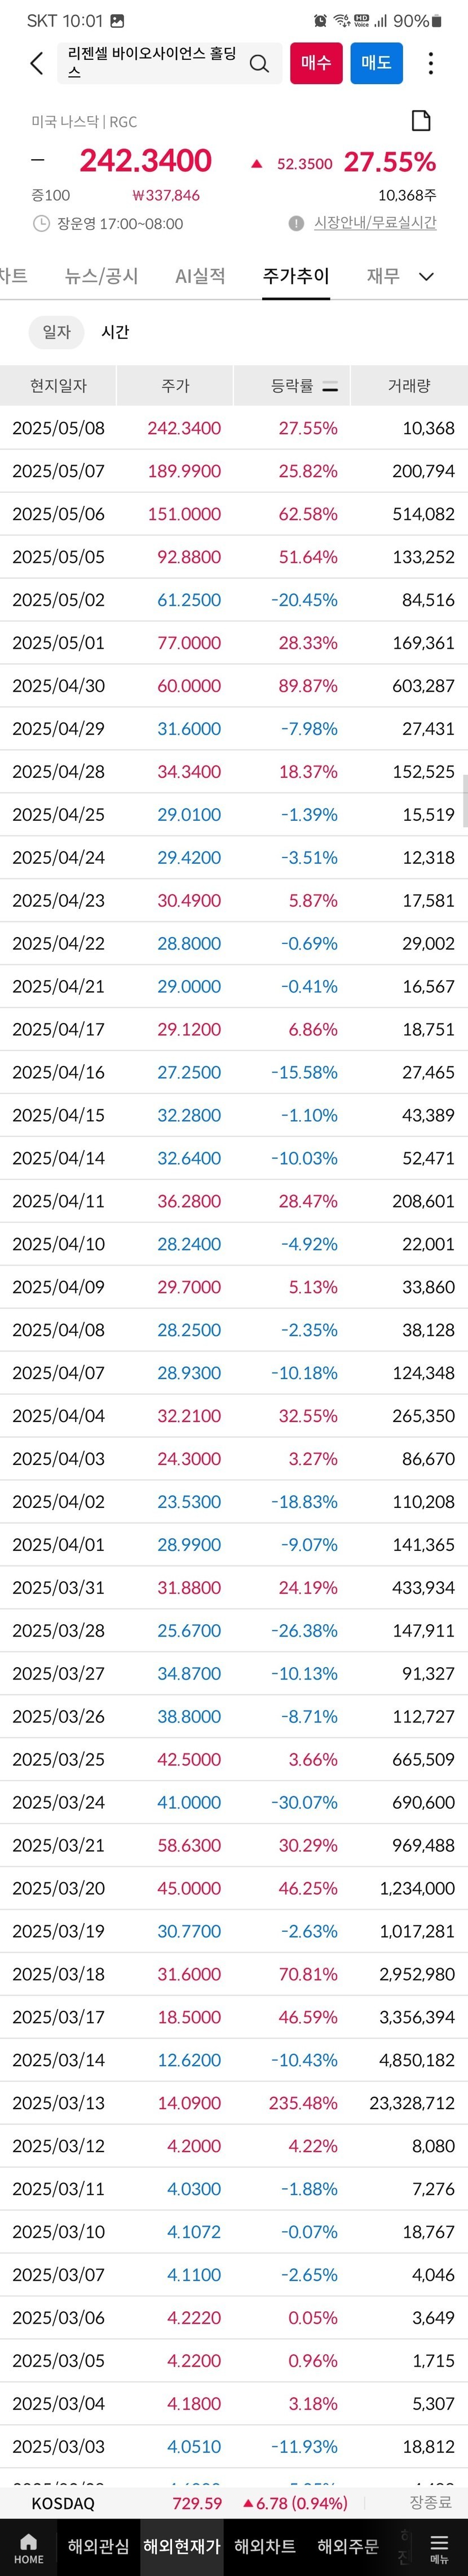Select the AI실적 tab

[200, 277]
